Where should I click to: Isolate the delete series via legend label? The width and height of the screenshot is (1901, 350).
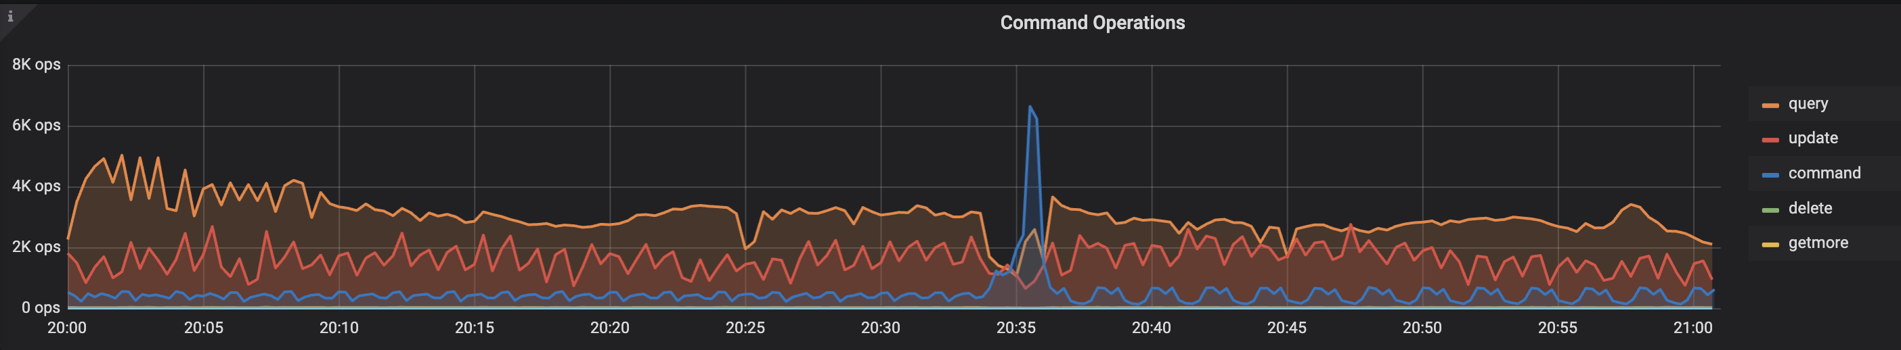click(1810, 209)
